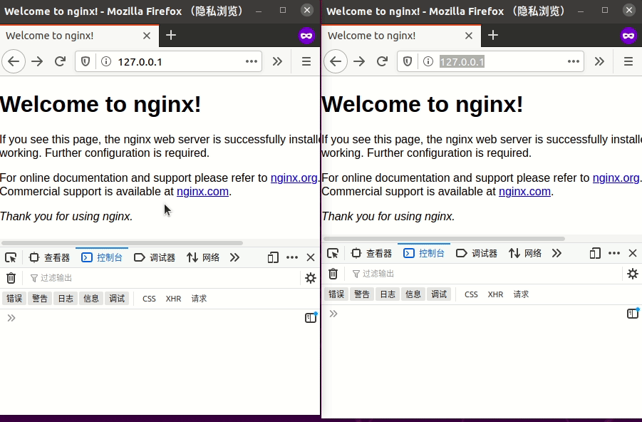Clear console output with the trash icon in the left window
The height and width of the screenshot is (422, 642).
pyautogui.click(x=11, y=278)
